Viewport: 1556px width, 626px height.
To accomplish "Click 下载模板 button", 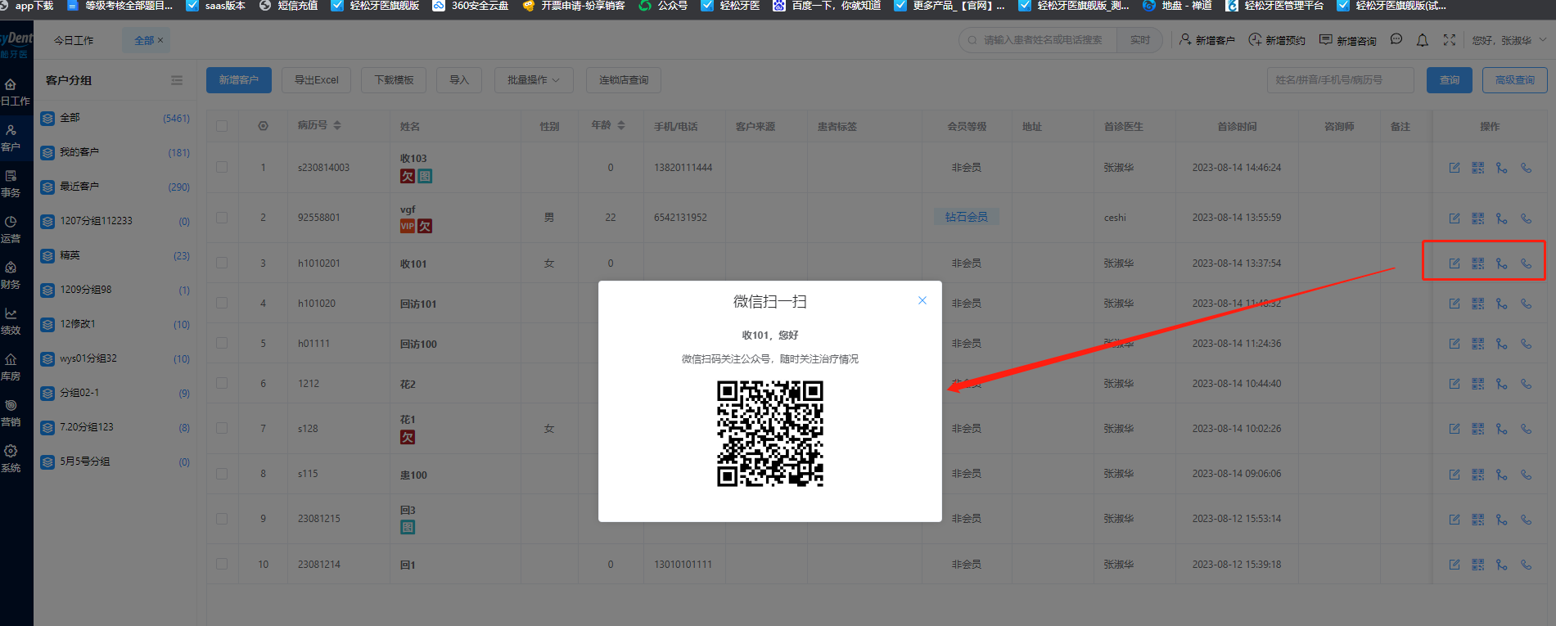I will (395, 80).
